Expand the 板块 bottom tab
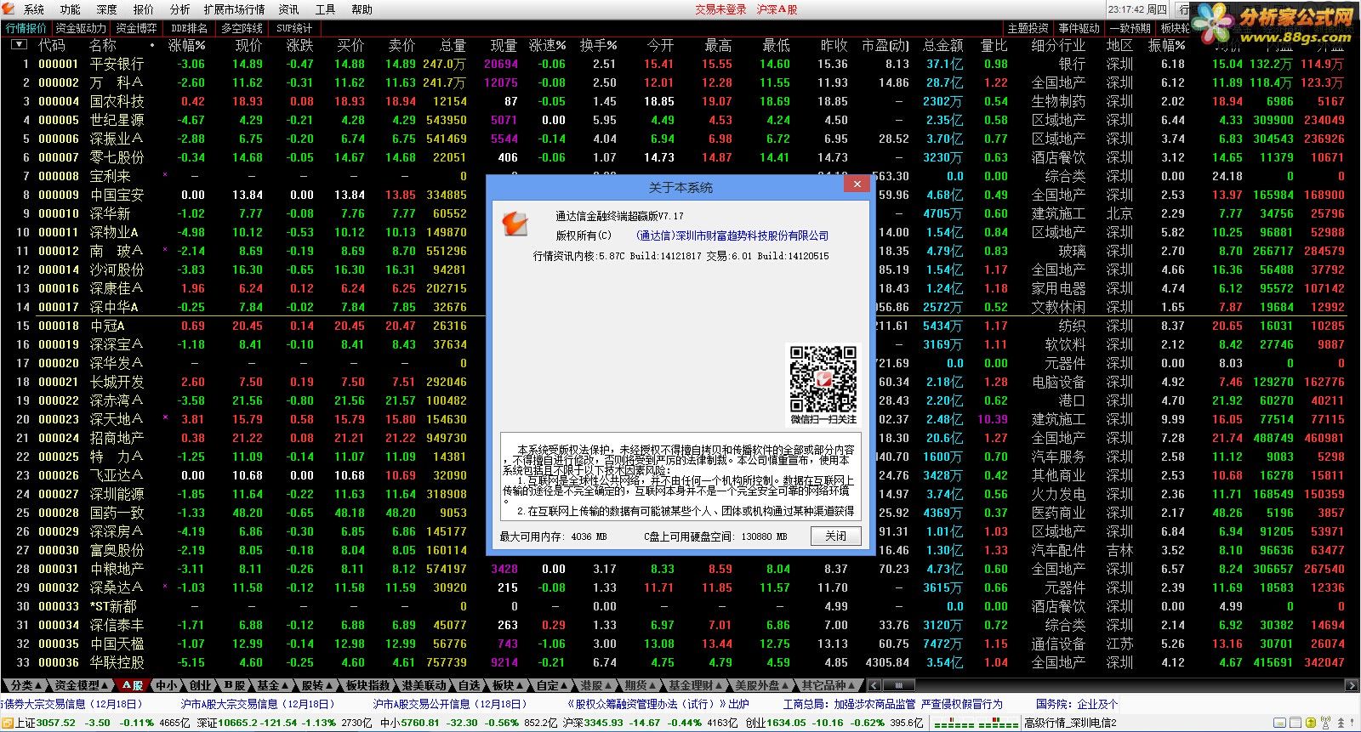 tap(508, 685)
